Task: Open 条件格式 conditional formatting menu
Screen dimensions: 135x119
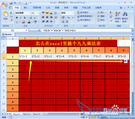Action: pyautogui.click(x=83, y=12)
